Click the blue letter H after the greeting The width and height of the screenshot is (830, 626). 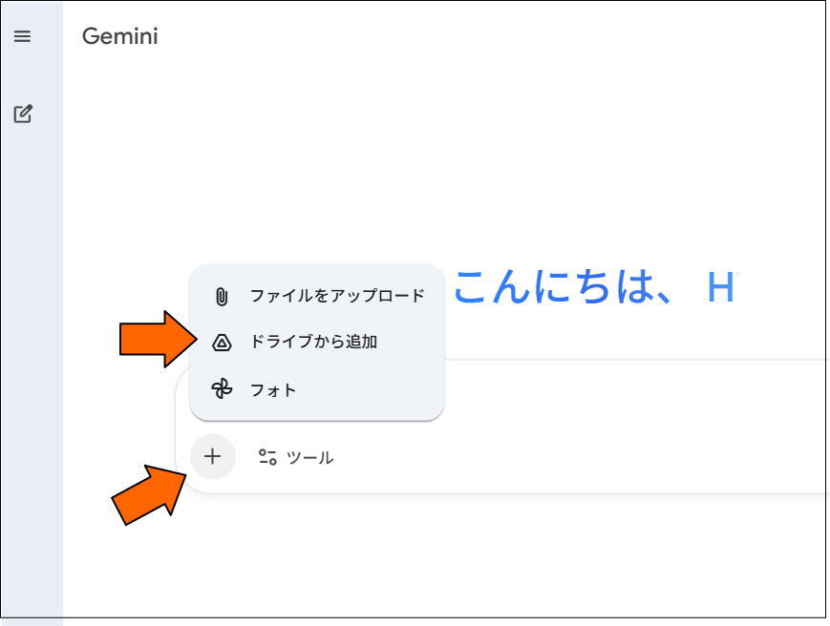coord(720,288)
